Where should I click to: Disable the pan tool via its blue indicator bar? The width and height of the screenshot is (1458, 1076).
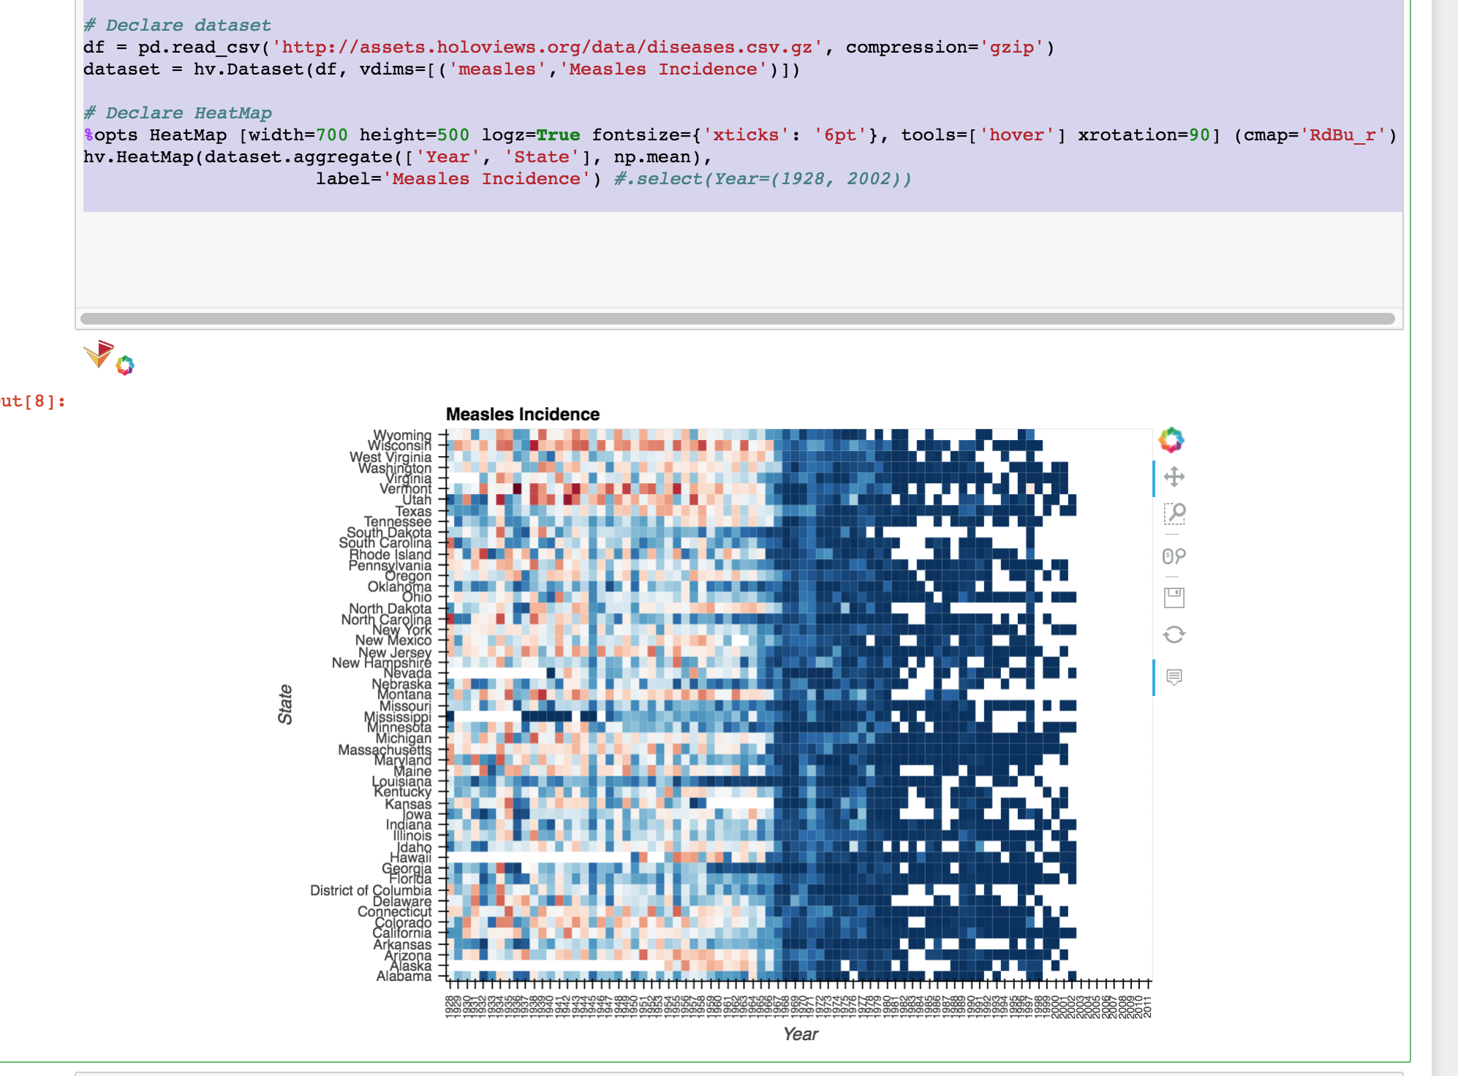(x=1154, y=478)
